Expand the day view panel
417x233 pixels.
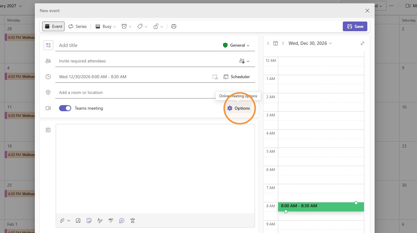coord(362,43)
